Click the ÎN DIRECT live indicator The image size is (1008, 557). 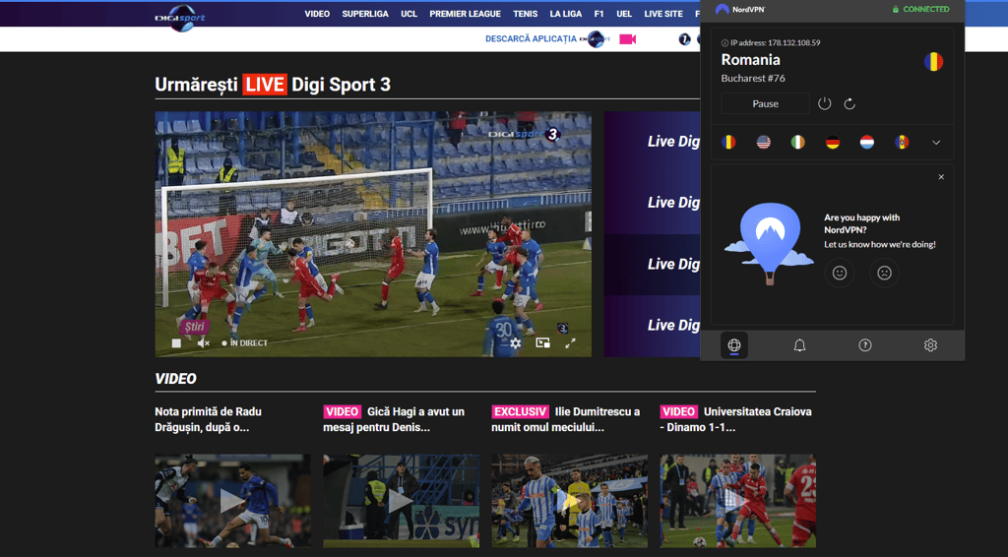(244, 343)
